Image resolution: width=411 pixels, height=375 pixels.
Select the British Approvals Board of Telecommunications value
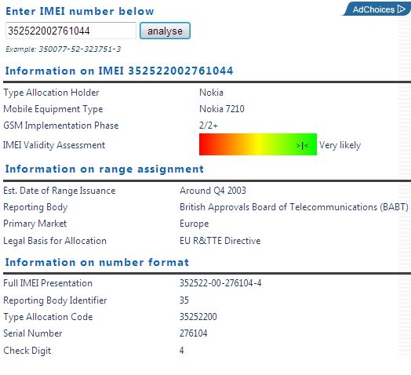click(x=294, y=207)
